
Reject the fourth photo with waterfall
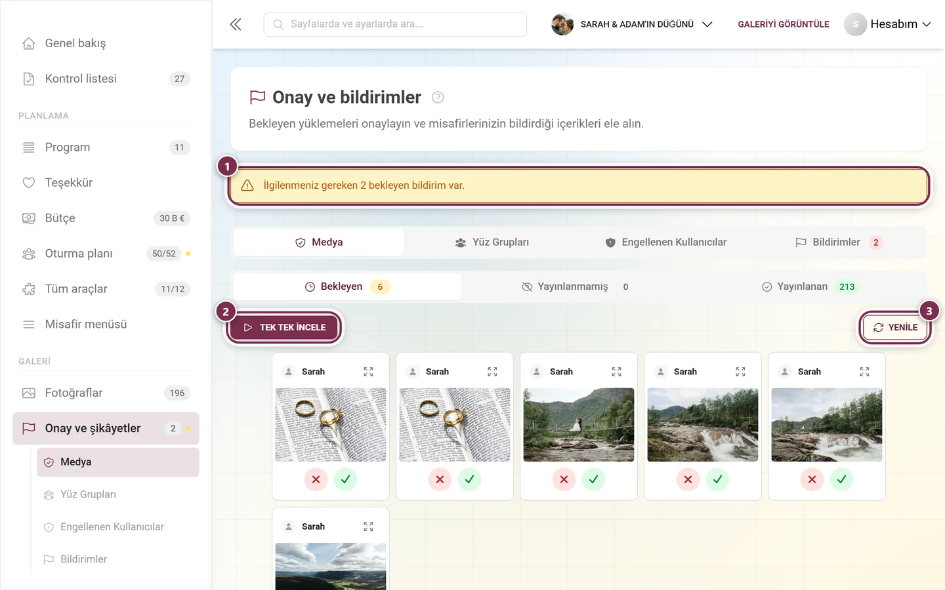[x=688, y=479]
